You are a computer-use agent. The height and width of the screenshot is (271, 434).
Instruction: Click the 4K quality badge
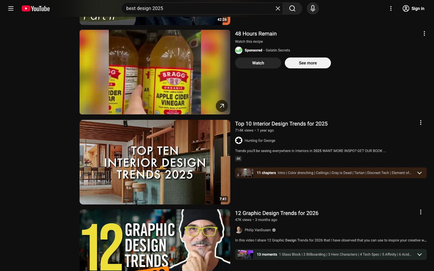pos(238,159)
